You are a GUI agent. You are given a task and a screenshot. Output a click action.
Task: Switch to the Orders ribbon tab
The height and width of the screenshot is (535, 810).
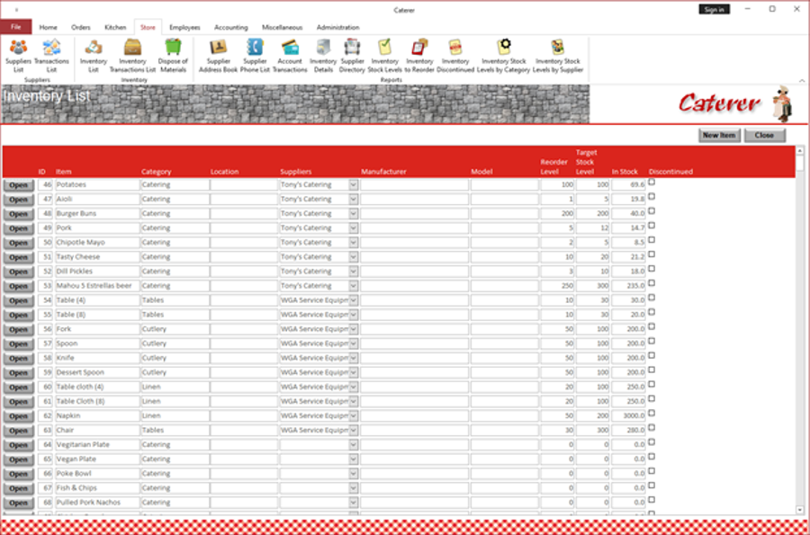[81, 27]
